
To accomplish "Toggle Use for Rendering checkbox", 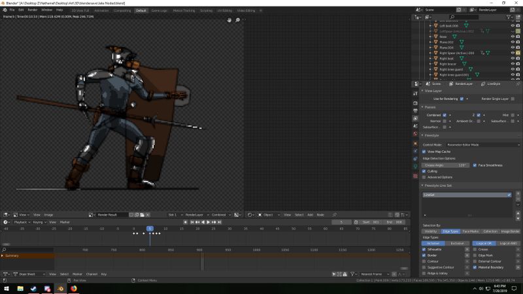I will [x=462, y=99].
